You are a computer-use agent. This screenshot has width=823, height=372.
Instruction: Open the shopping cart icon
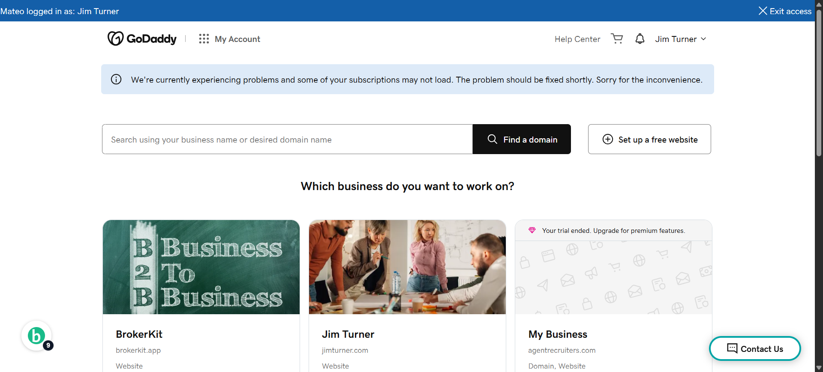pyautogui.click(x=617, y=39)
